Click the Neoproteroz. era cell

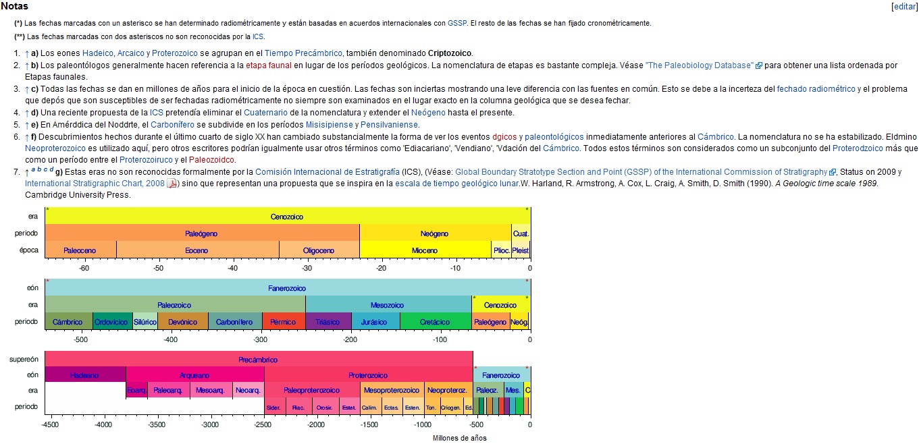point(447,390)
